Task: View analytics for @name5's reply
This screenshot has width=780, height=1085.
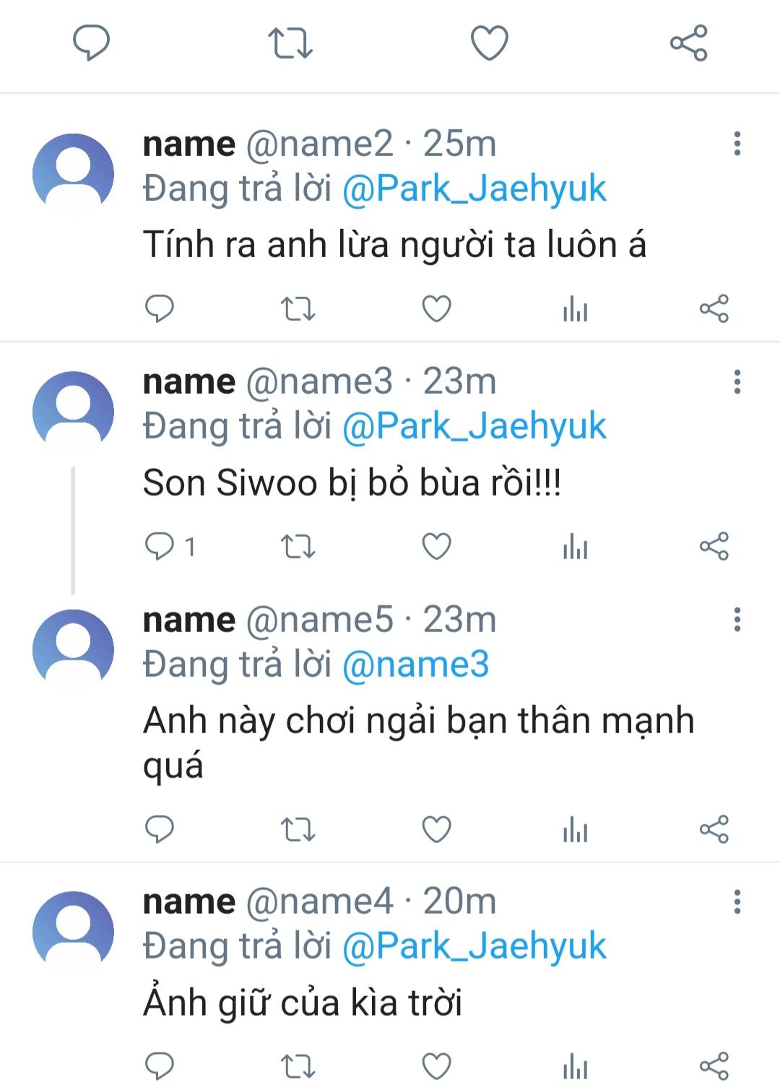Action: 575,829
